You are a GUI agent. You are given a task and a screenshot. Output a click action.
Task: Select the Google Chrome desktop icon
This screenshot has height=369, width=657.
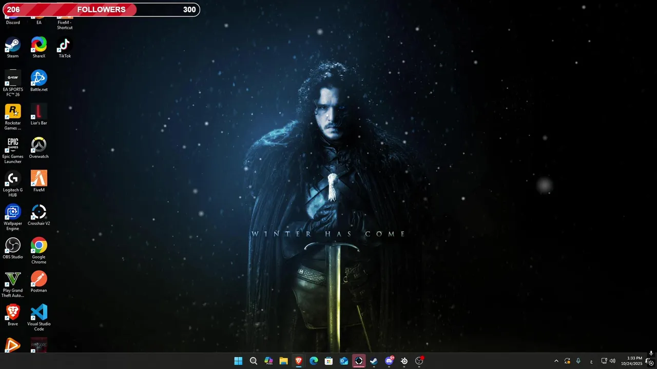(x=38, y=251)
